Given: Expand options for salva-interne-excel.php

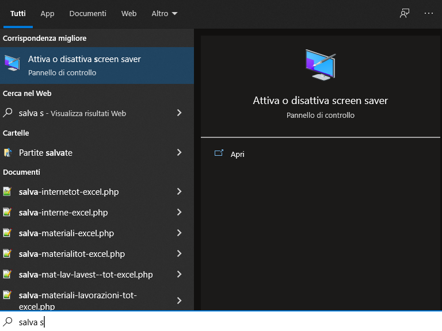Looking at the screenshot, I should [180, 212].
